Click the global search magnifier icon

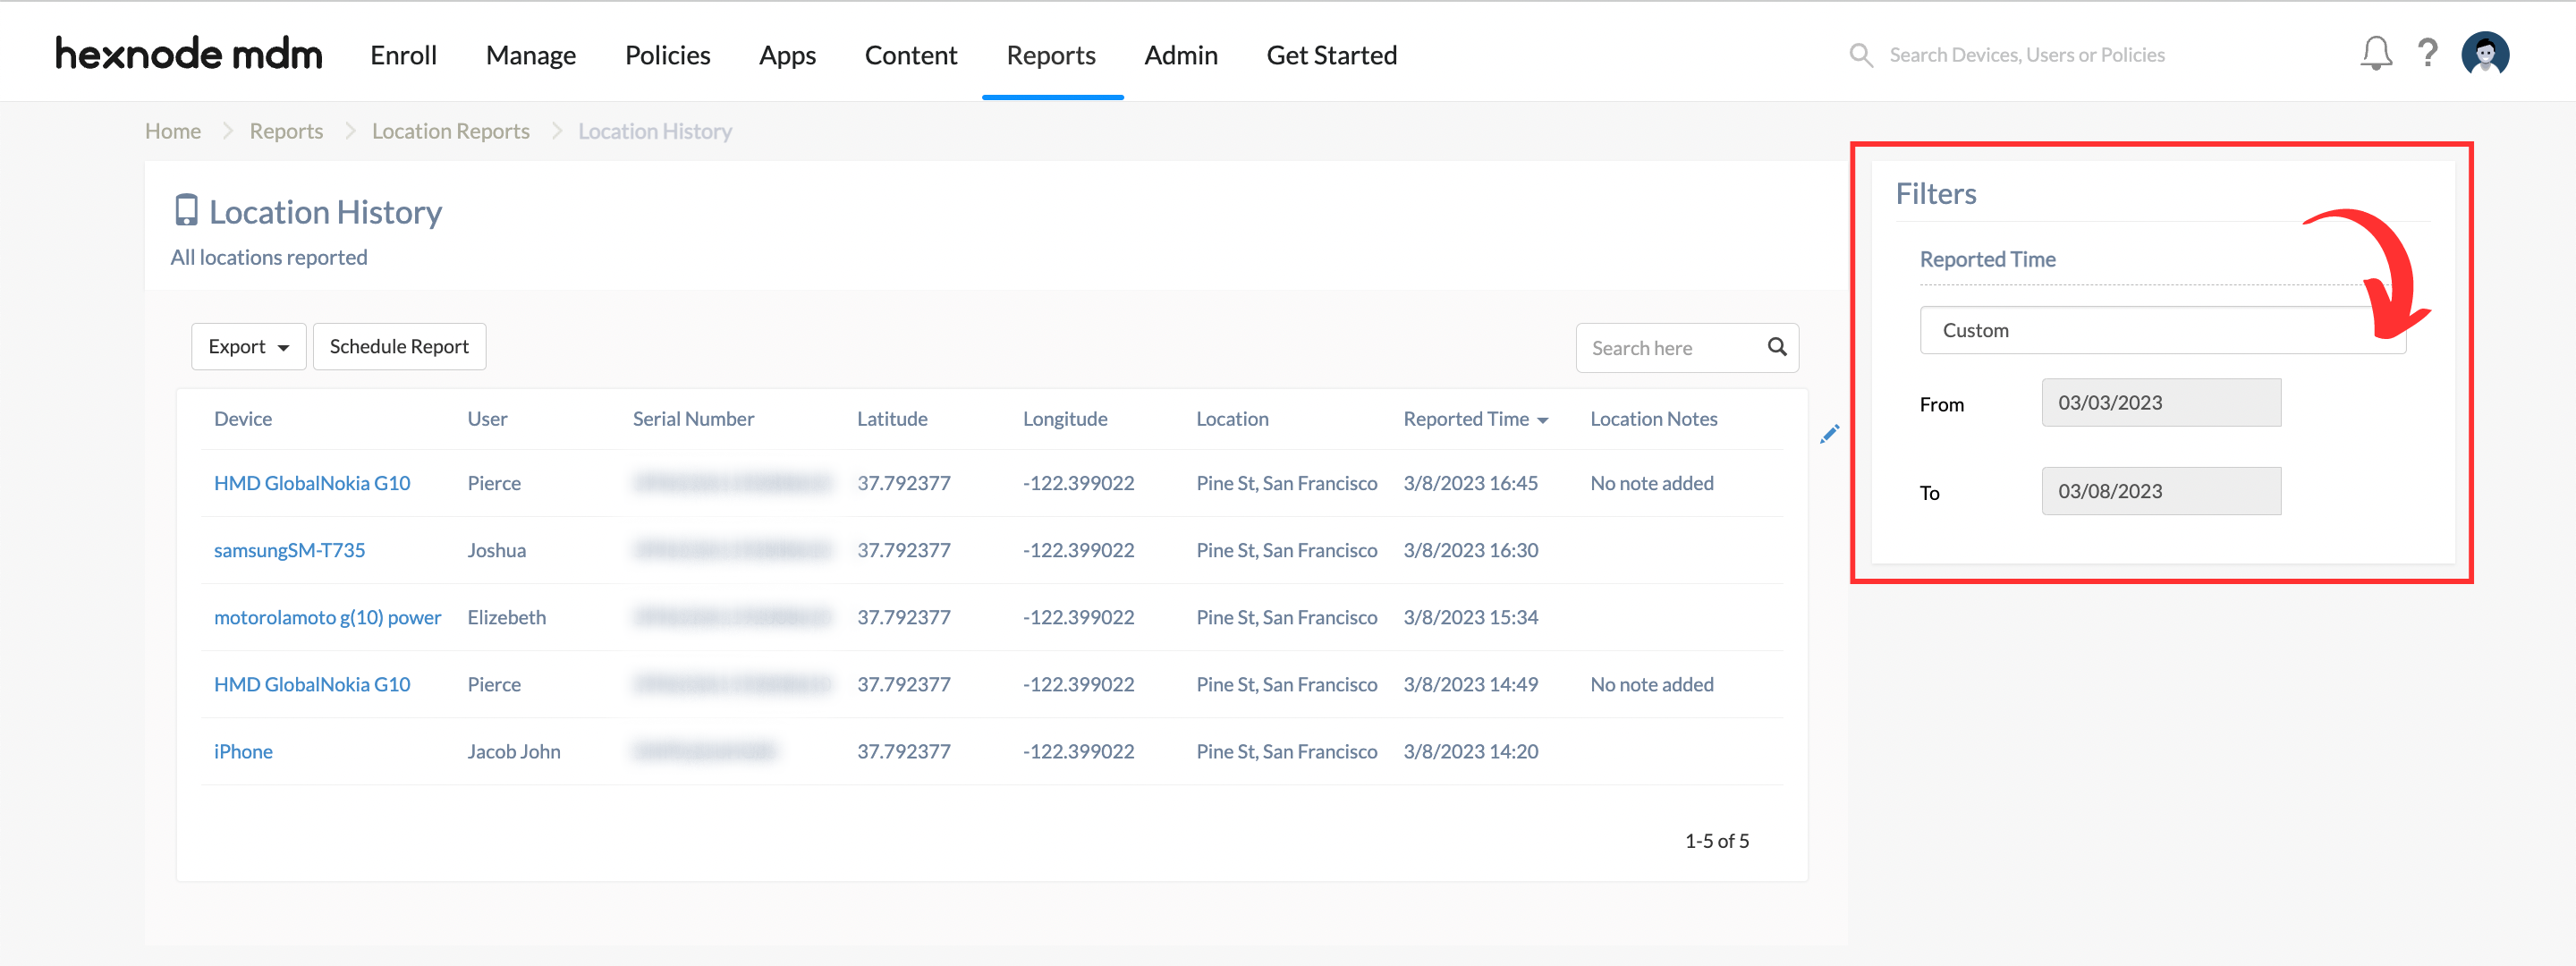[1860, 55]
